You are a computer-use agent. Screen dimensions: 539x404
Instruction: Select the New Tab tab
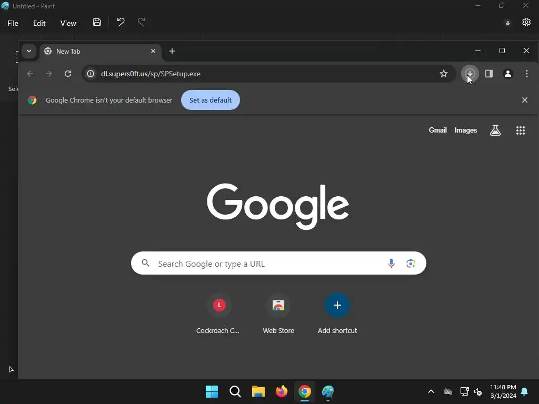(101, 52)
